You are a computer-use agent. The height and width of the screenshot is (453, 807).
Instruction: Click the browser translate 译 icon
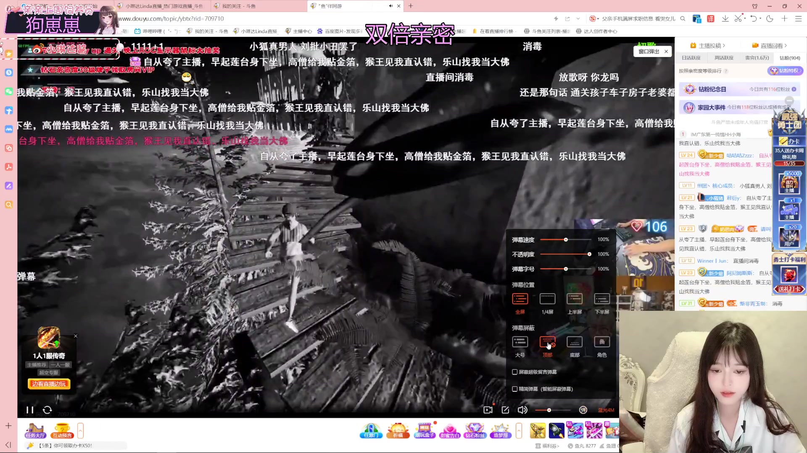711,18
